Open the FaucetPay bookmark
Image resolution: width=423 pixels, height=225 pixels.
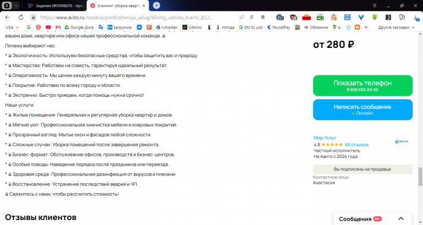point(278,27)
